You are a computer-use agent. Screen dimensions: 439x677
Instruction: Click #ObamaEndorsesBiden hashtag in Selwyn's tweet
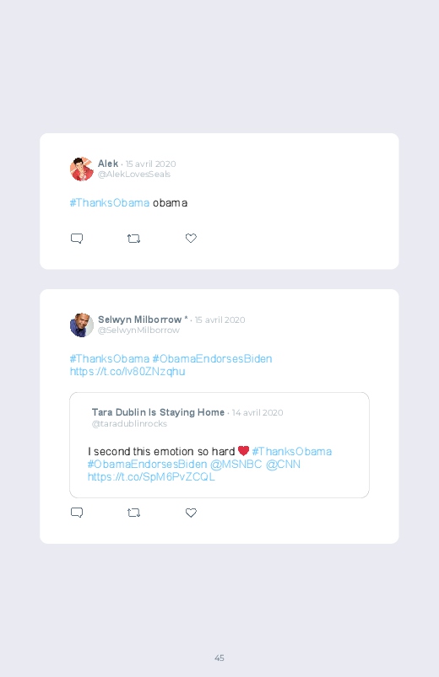(212, 359)
